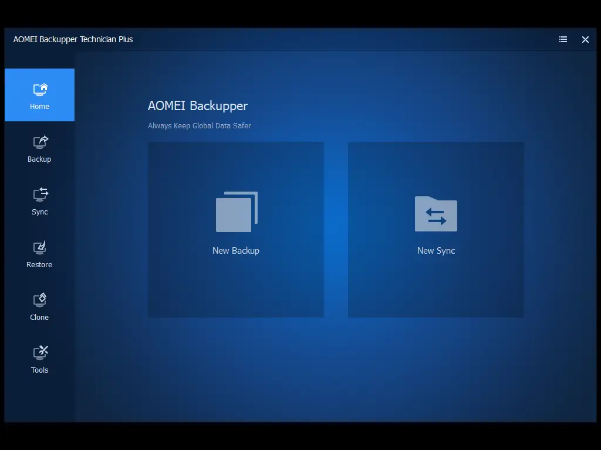Viewport: 601px width, 450px height.
Task: Open the Restore section
Action: [x=39, y=253]
